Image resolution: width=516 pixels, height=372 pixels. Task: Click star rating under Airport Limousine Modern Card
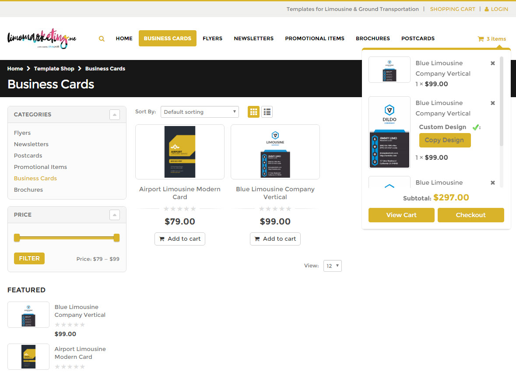pyautogui.click(x=180, y=209)
